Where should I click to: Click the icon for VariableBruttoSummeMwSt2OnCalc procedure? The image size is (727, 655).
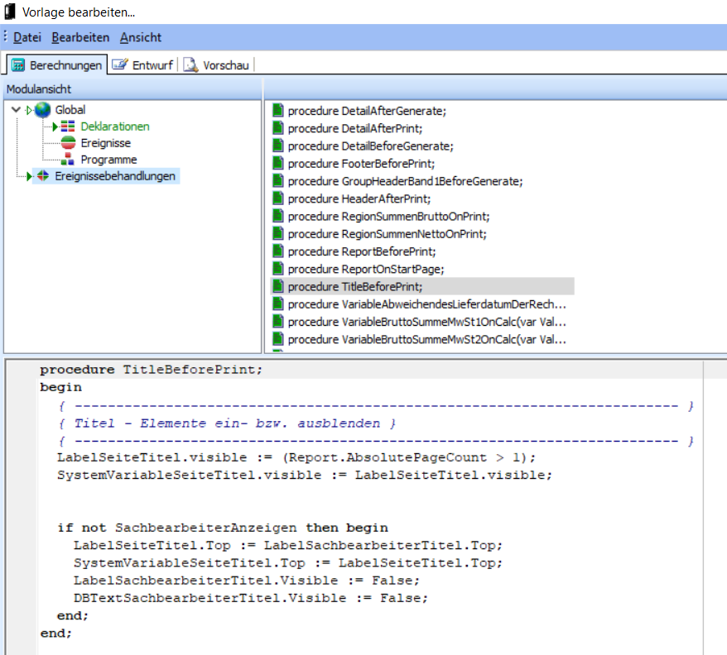tap(277, 339)
